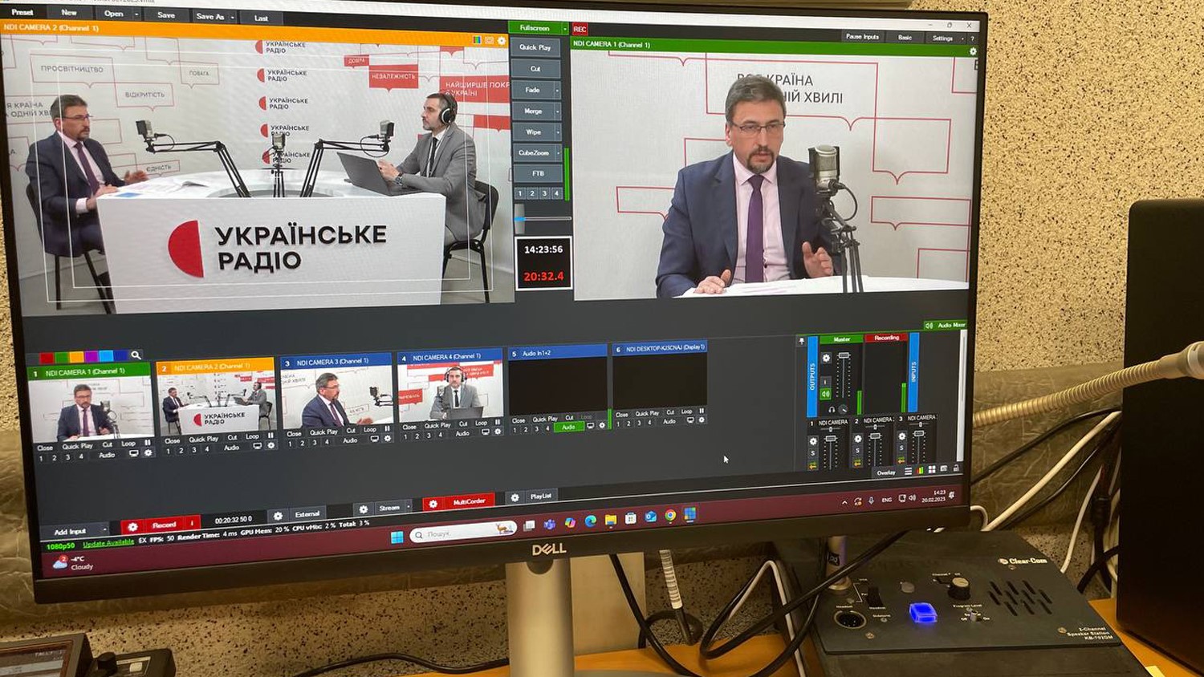Toggle Audio on NDI CAMERA 3 input
The width and height of the screenshot is (1204, 677).
point(350,440)
